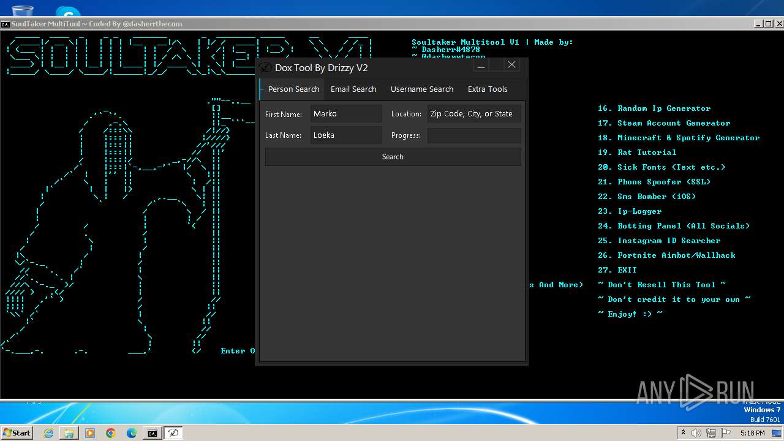Close the Dox Tool window
This screenshot has width=784, height=441.
511,65
